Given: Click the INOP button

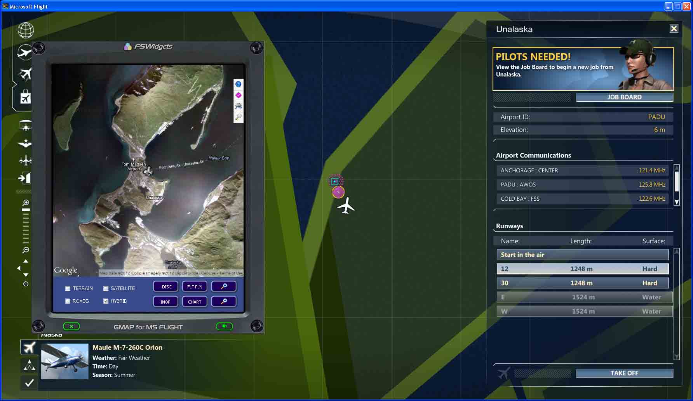Looking at the screenshot, I should tap(165, 302).
